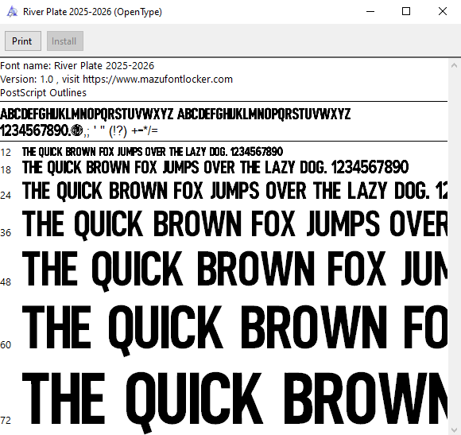Viewport: 461px width, 435px height.
Task: Click the vertical scrollbar track
Action: tap(454, 248)
